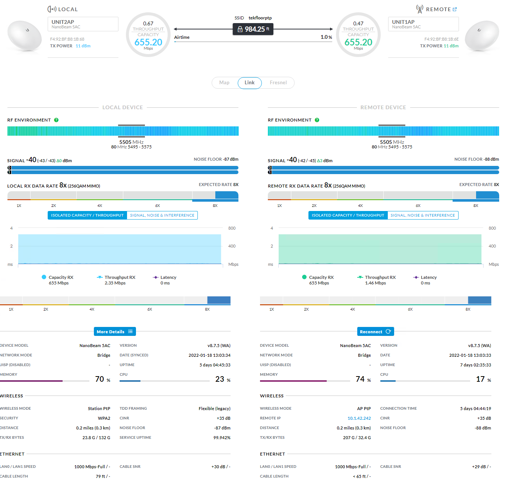Click the remote tower icon beside REMOTE
This screenshot has width=507, height=485.
coord(420,9)
